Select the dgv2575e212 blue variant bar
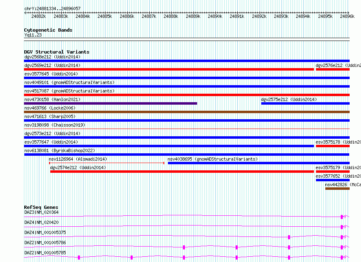The height and width of the screenshot is (262, 361). point(305,103)
